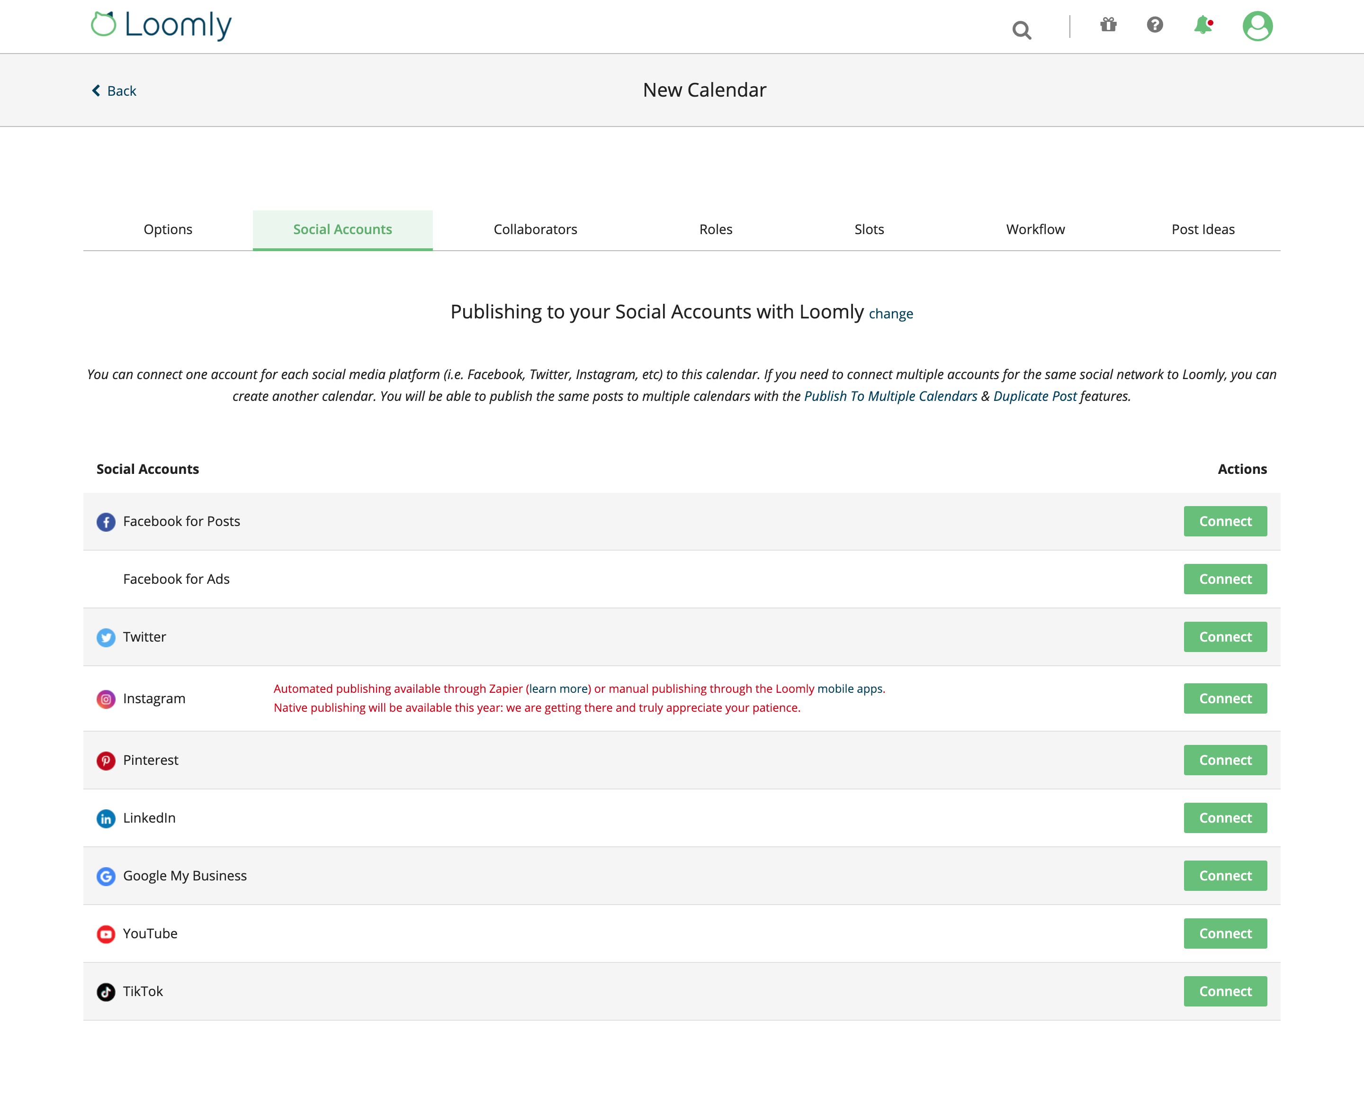
Task: Open the Workflow tab
Action: pyautogui.click(x=1035, y=229)
